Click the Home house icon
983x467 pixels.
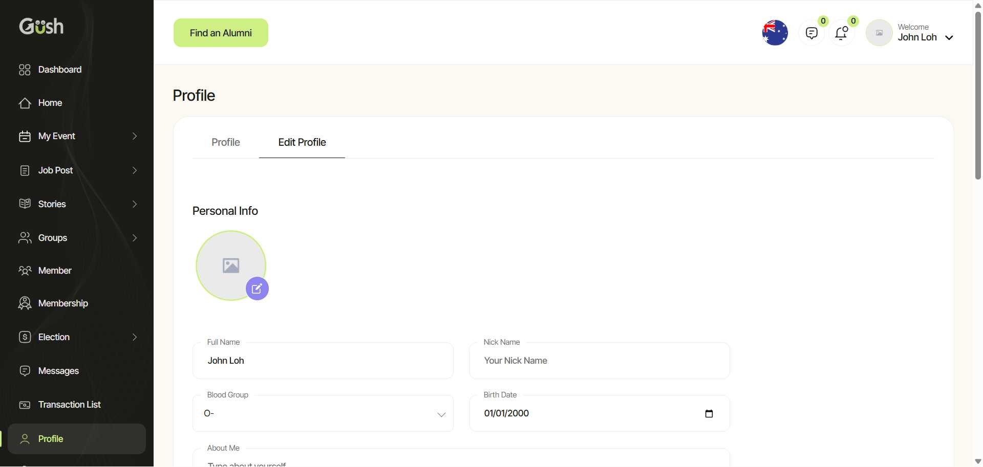(25, 103)
